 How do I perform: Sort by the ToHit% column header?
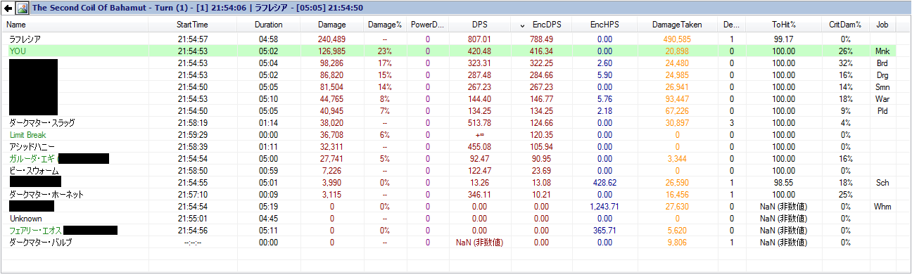pos(783,25)
